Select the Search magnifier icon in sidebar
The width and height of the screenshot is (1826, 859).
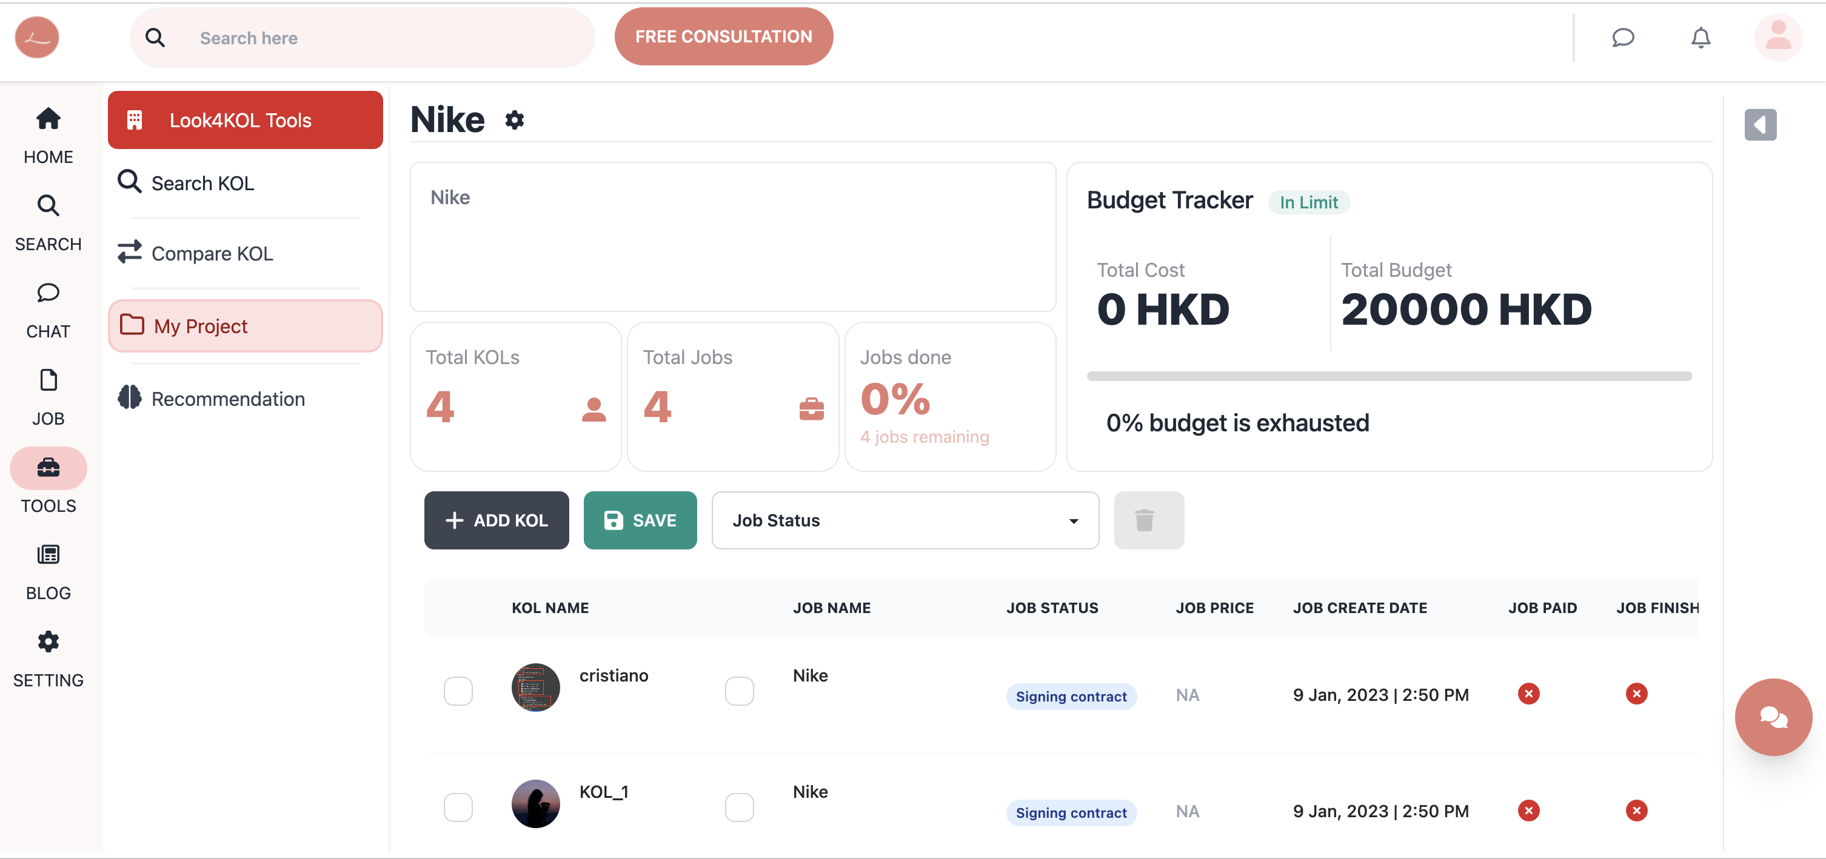point(47,206)
